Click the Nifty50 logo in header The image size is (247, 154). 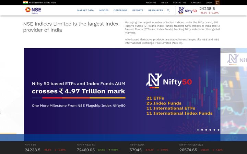pyautogui.click(x=187, y=11)
